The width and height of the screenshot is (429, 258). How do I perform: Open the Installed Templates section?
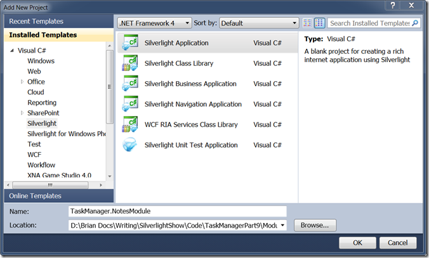(x=59, y=35)
